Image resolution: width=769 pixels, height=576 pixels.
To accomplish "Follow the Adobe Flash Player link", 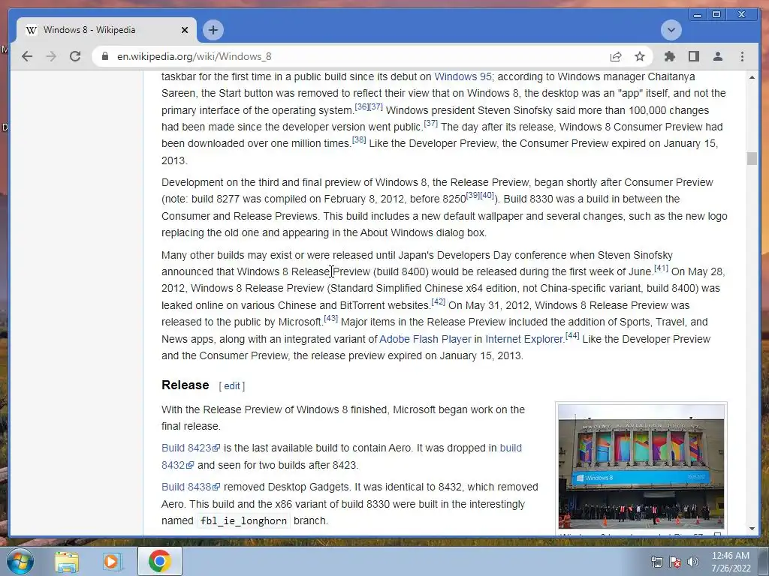I will [425, 339].
